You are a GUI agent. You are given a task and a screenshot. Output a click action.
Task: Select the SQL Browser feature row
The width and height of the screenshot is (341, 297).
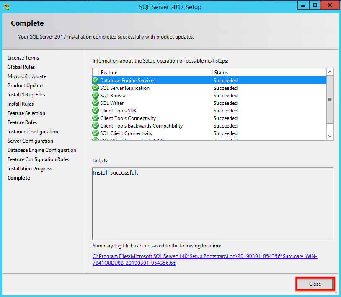pos(209,95)
